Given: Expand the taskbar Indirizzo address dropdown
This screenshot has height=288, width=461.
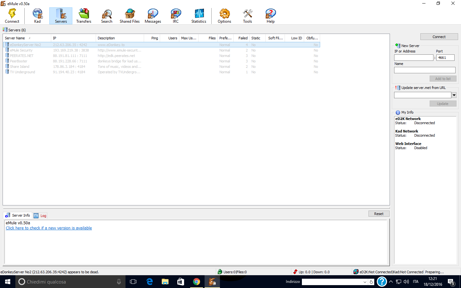Looking at the screenshot, I should [365, 282].
